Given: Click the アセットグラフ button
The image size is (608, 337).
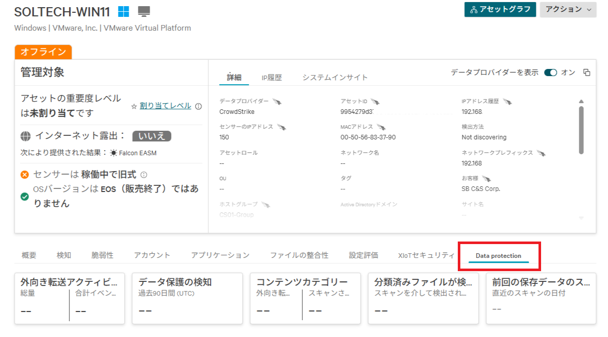Looking at the screenshot, I should click(x=500, y=9).
